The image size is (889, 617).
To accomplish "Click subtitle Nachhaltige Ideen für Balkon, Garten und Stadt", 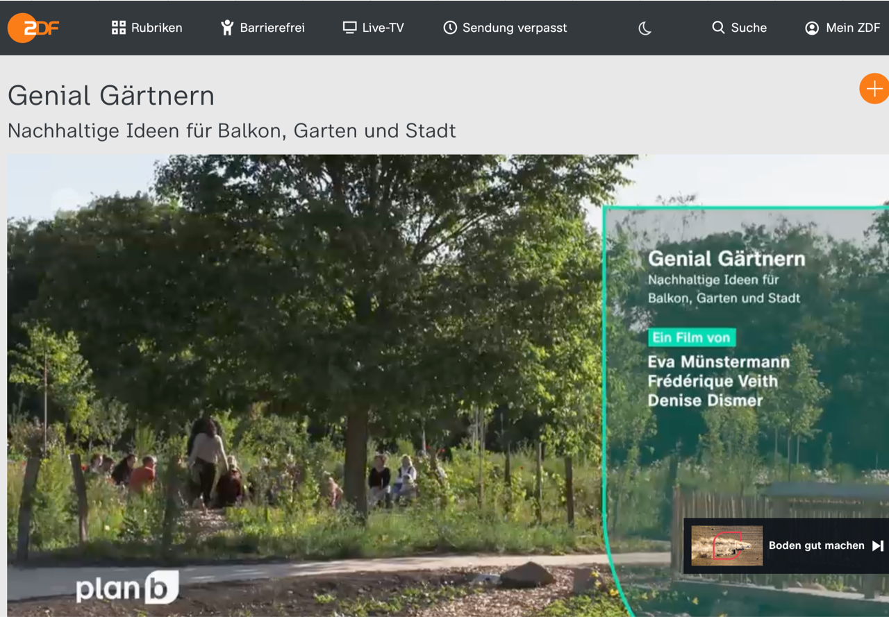I will click(x=232, y=130).
